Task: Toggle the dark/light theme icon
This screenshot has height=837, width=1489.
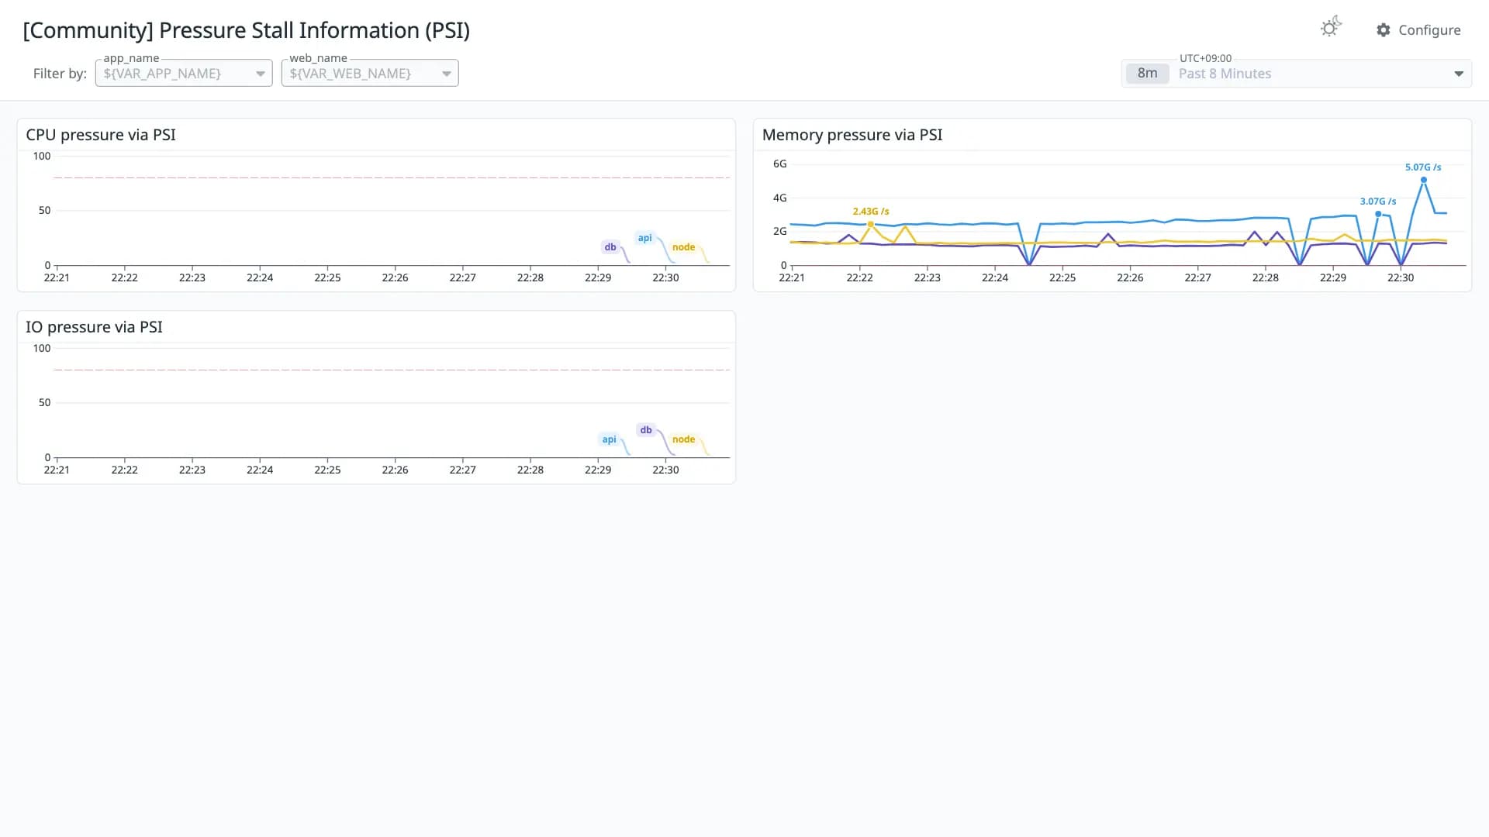Action: coord(1331,28)
